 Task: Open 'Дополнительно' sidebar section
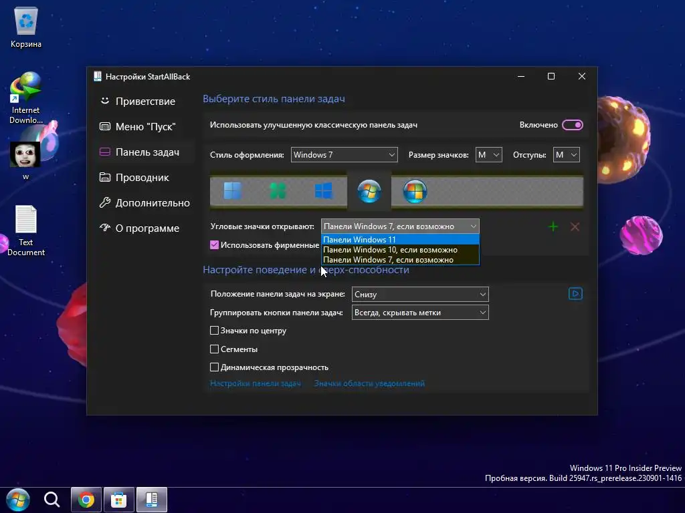pos(144,203)
